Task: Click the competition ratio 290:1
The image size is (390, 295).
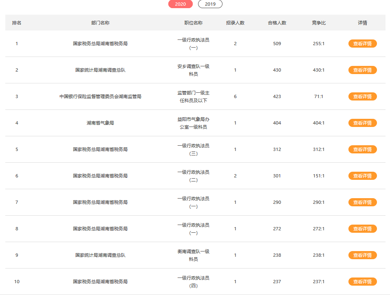Action: click(x=319, y=202)
